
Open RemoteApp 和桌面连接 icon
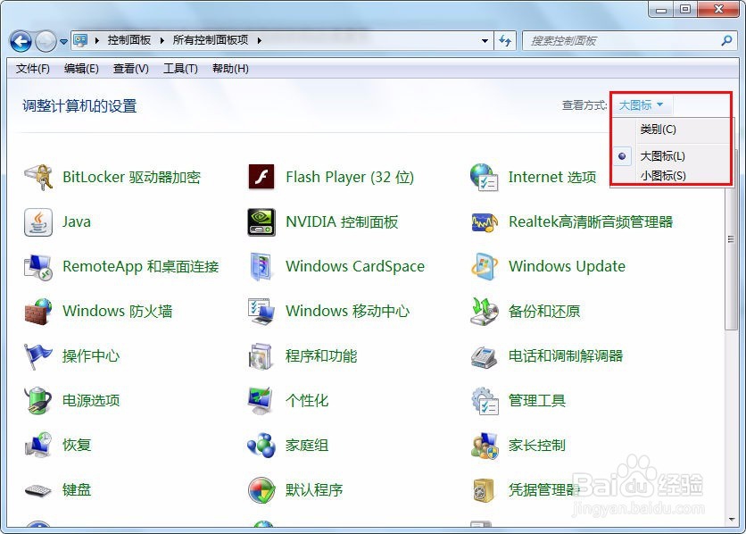tap(38, 267)
